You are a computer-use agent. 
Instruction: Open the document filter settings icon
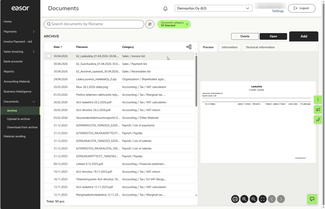point(150,24)
